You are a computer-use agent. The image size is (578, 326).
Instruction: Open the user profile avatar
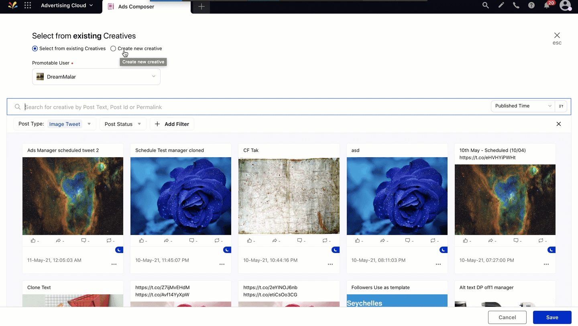click(x=565, y=6)
